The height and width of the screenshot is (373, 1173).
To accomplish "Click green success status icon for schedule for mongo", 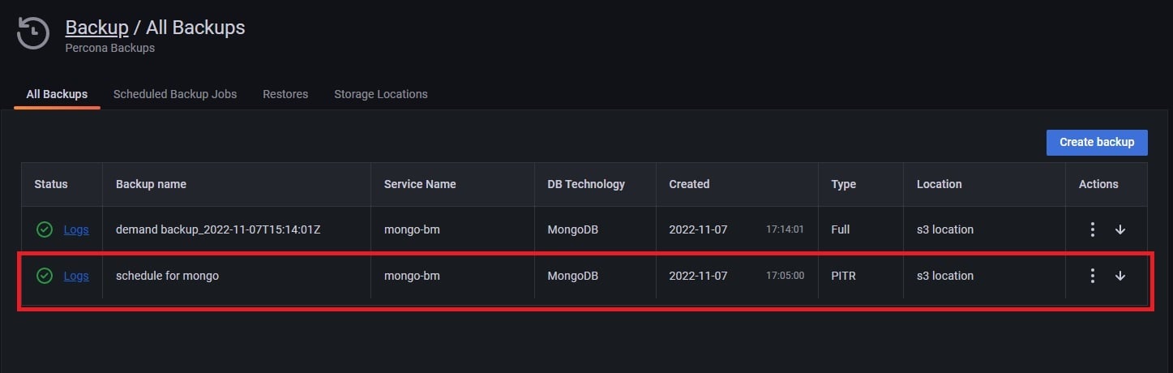I will pos(45,276).
